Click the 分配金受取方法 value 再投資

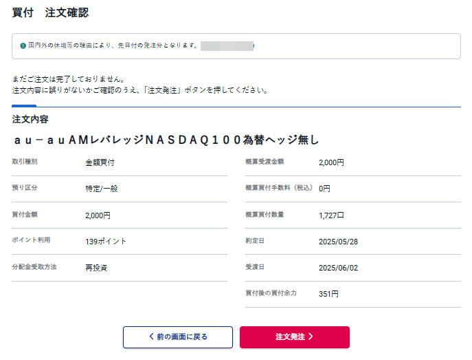[x=96, y=268]
